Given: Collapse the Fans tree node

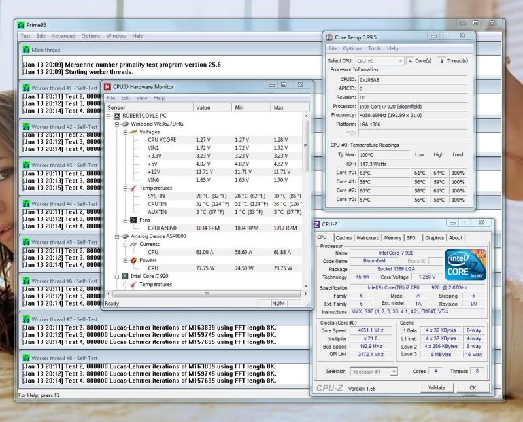Looking at the screenshot, I should tap(125, 220).
